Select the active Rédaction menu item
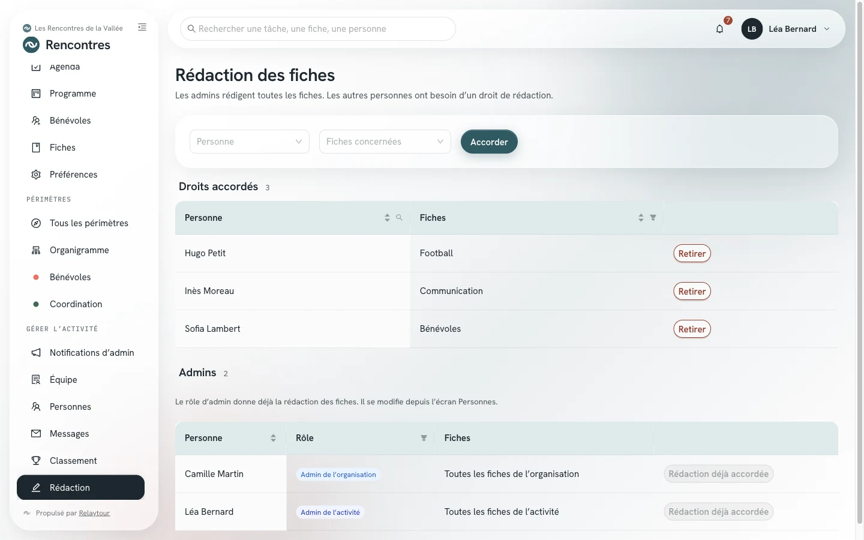Screen dimensions: 864x540 (x=80, y=488)
